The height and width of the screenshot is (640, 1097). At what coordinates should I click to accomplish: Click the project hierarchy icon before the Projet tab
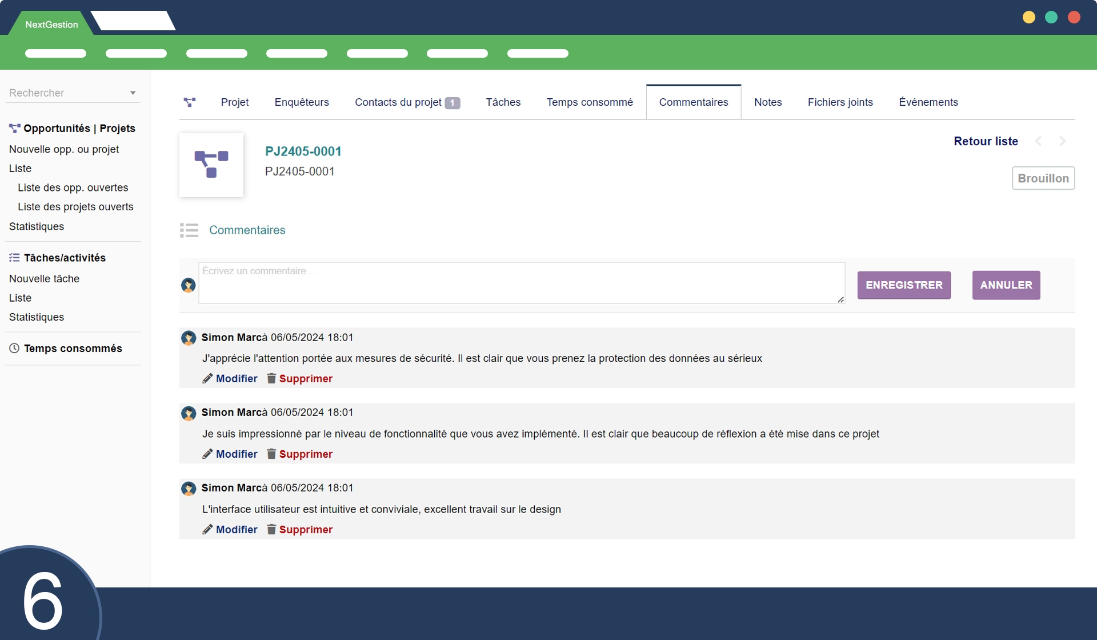pyautogui.click(x=190, y=102)
